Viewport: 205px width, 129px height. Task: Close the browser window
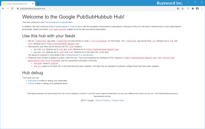click(x=202, y=2)
